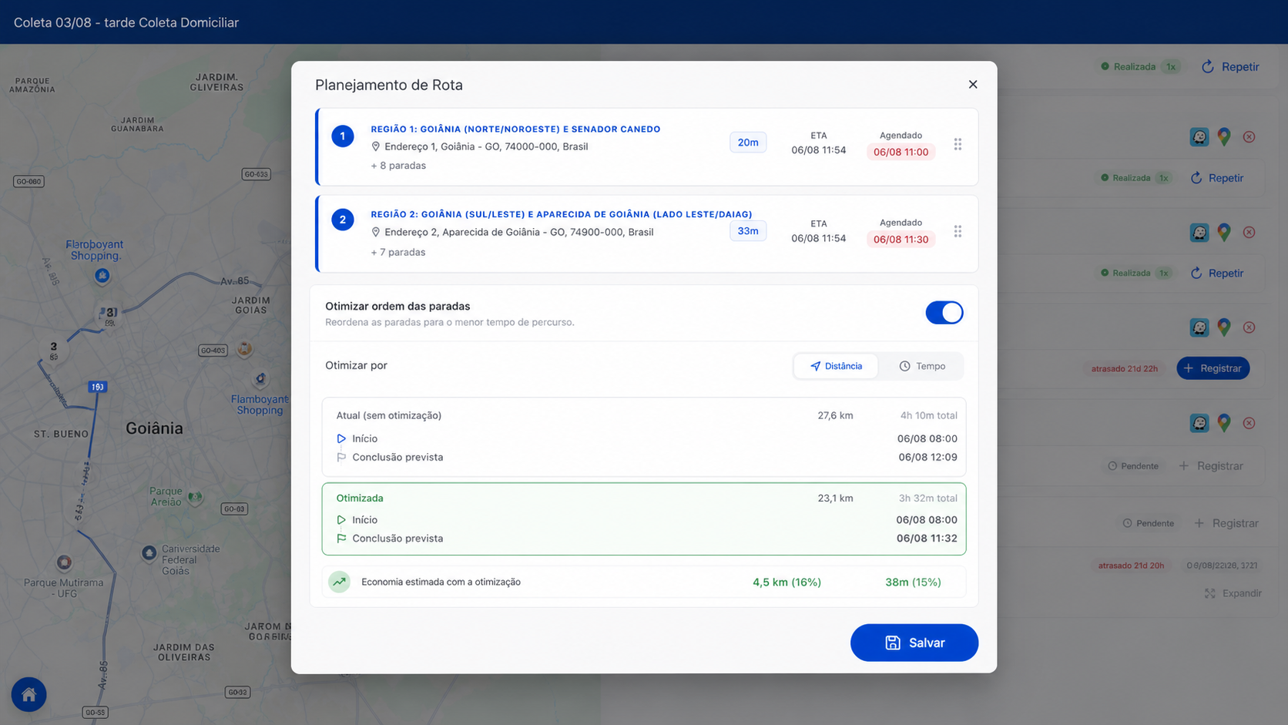Click the 38m (15%) savings value
This screenshot has width=1288, height=725.
(913, 582)
